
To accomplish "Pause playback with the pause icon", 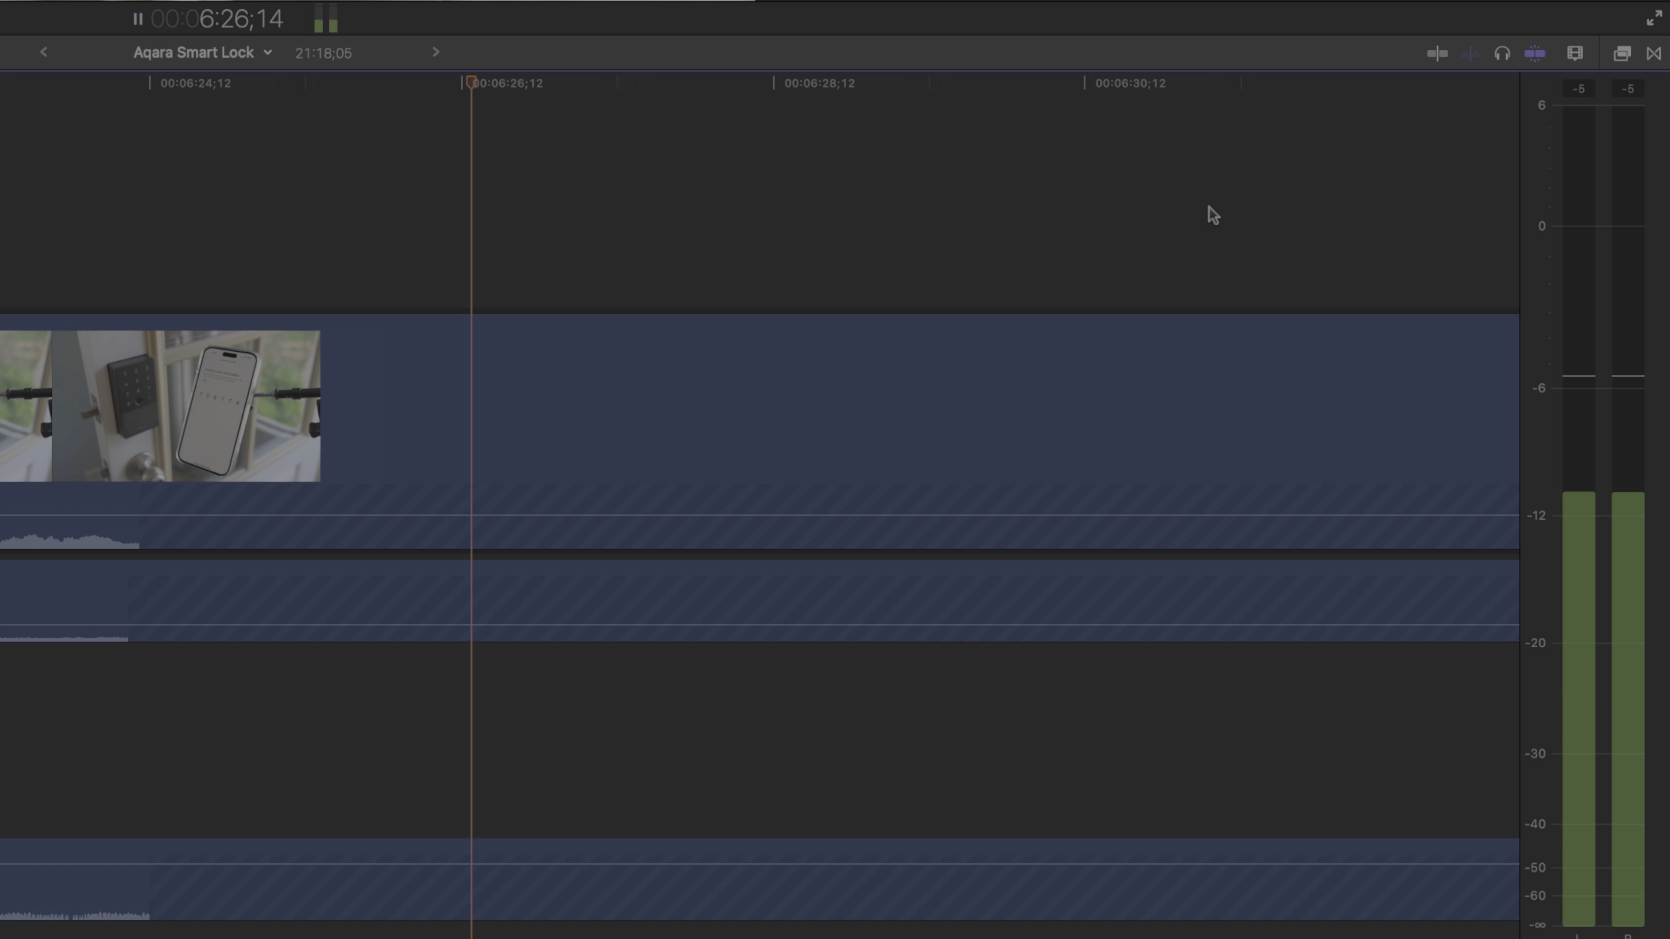I will pyautogui.click(x=137, y=18).
